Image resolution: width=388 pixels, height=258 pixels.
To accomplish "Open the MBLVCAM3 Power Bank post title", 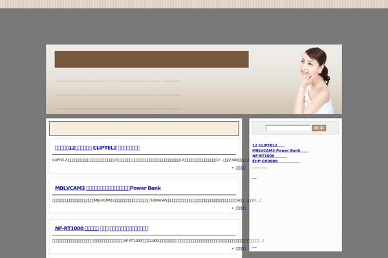I will 108,188.
